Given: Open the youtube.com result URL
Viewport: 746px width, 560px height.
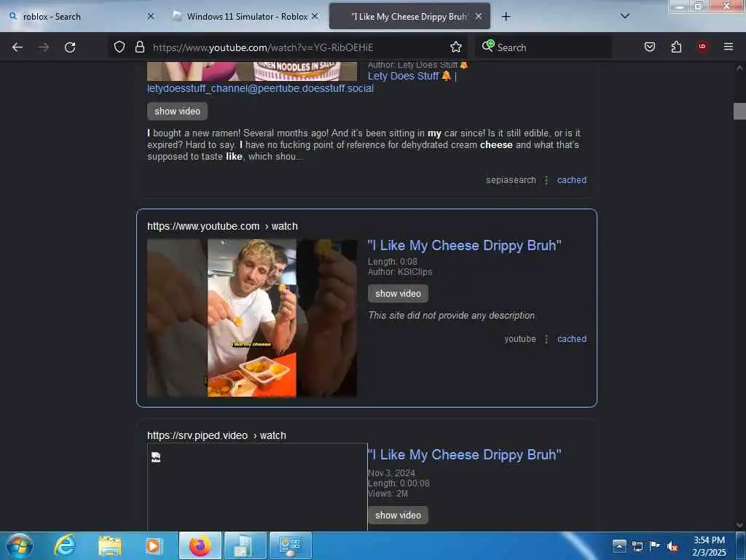Looking at the screenshot, I should (222, 226).
